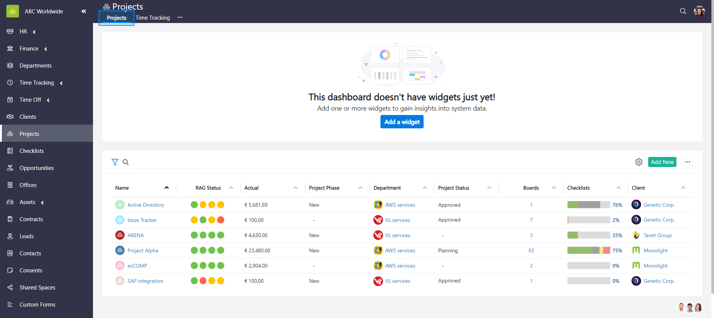The image size is (714, 318).
Task: Click the ABC Worldwide logo
Action: 13,11
